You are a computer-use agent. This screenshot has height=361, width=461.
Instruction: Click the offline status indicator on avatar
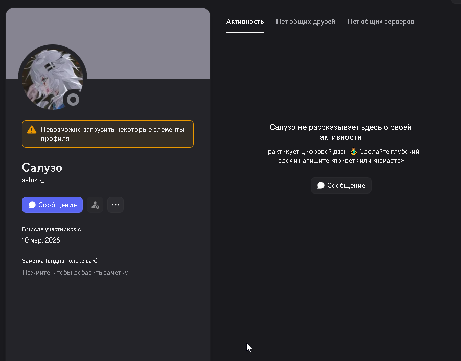coord(73,100)
